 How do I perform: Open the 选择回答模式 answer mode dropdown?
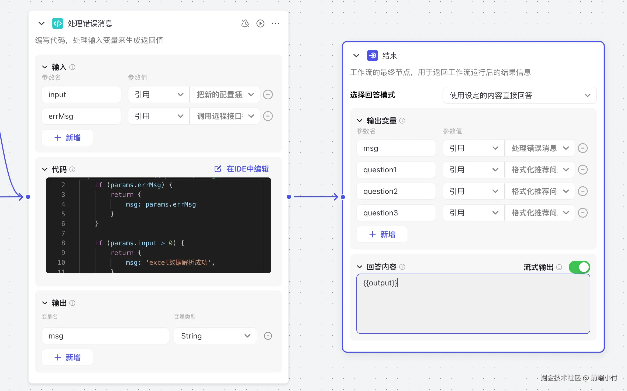[x=519, y=95]
